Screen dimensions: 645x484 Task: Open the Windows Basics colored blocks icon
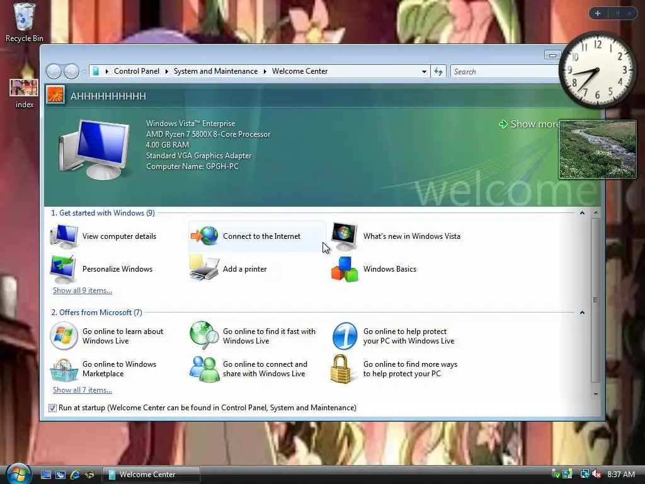tap(345, 269)
